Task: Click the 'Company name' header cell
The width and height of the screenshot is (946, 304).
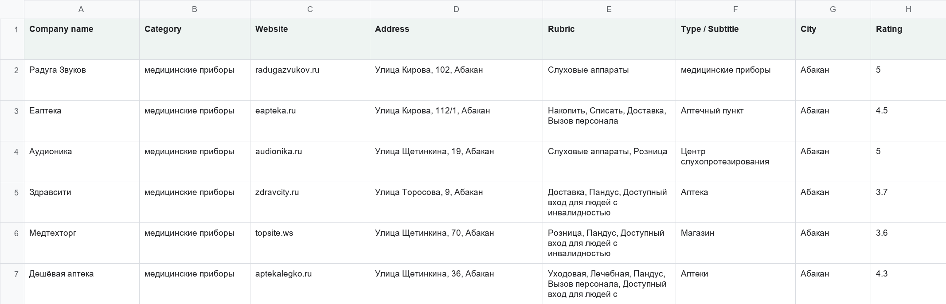Action: (82, 39)
